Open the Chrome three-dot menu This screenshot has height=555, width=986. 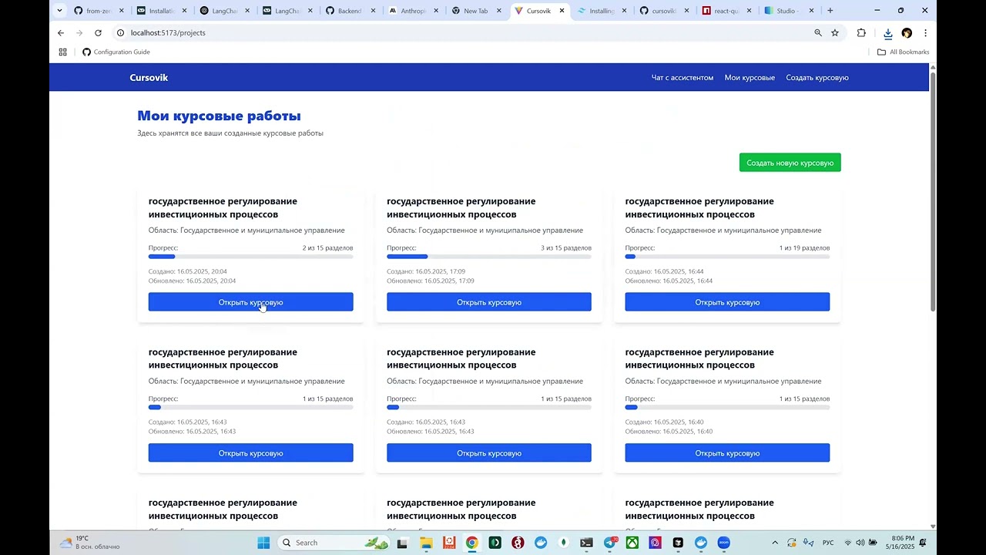coord(926,33)
